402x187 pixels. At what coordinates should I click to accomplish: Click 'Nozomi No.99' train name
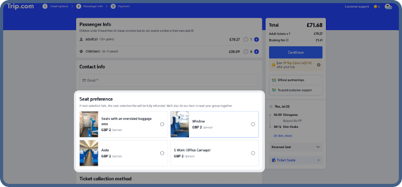click(x=292, y=121)
